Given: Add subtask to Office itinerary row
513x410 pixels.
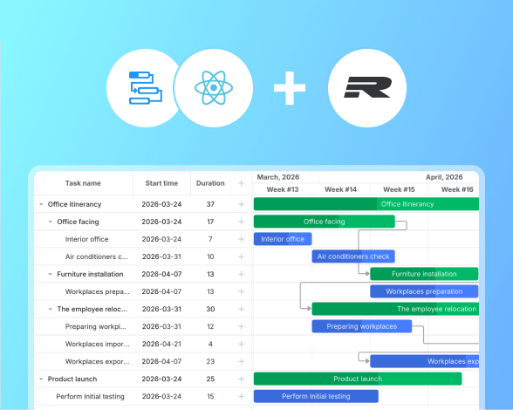Looking at the screenshot, I should coord(241,204).
